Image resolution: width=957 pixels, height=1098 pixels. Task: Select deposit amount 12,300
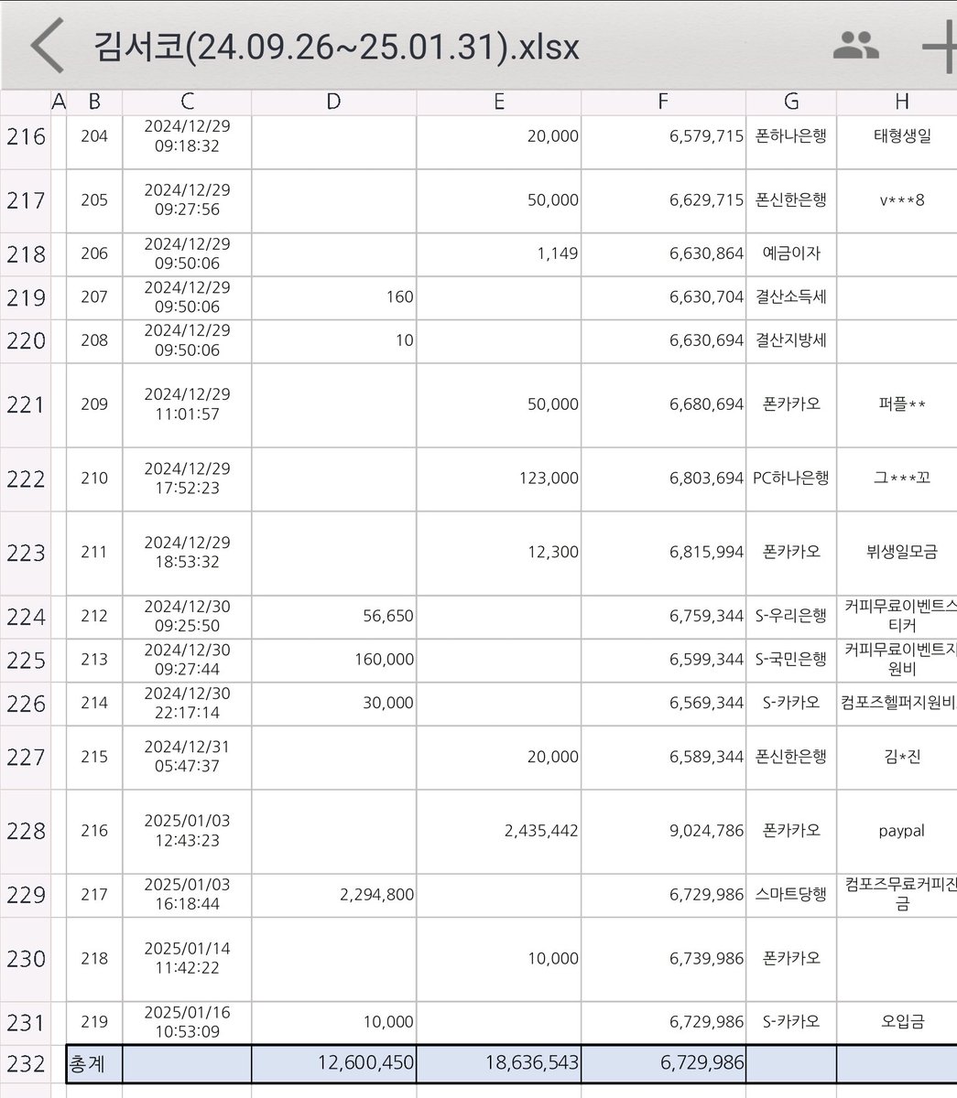click(498, 553)
